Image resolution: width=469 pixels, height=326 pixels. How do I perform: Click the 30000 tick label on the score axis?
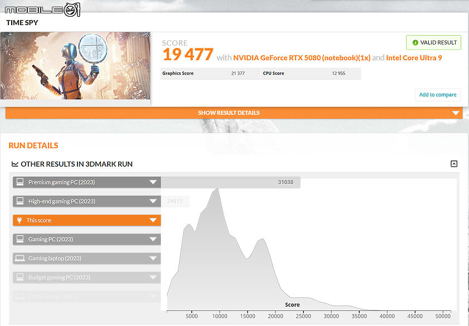tap(331, 317)
